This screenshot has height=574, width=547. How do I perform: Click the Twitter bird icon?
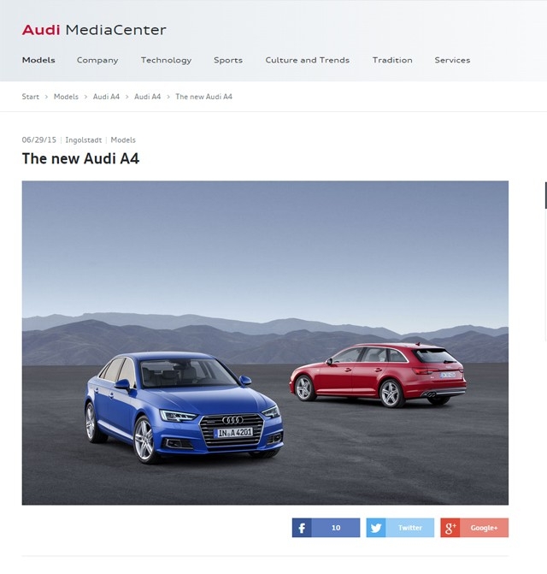[376, 528]
